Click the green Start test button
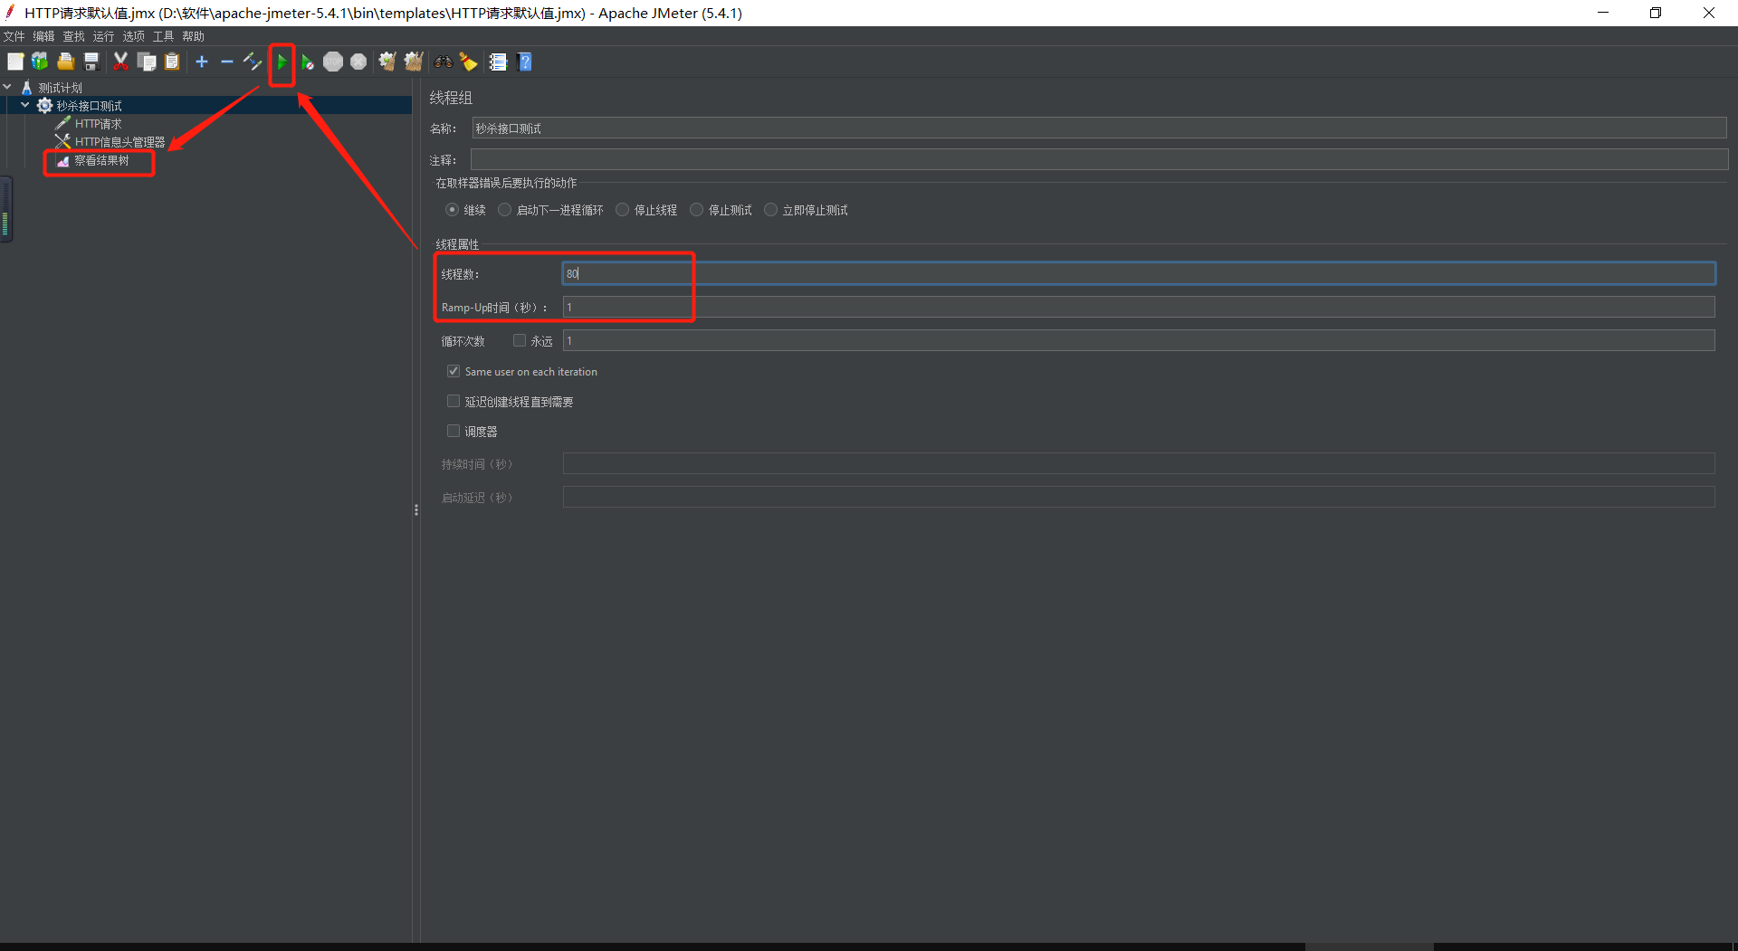1738x951 pixels. tap(282, 62)
